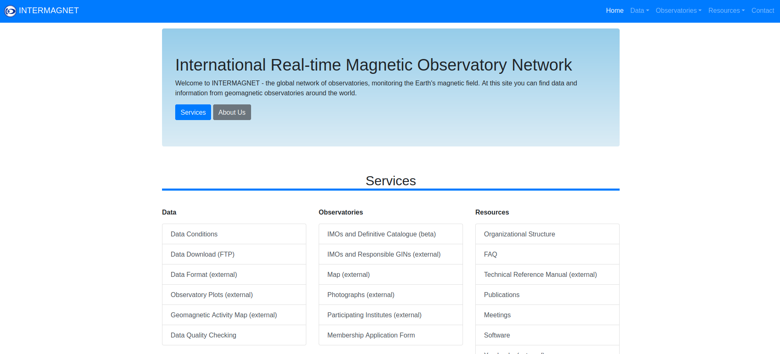Open Data Format (external) item
Image resolution: width=780 pixels, height=354 pixels.
(234, 274)
